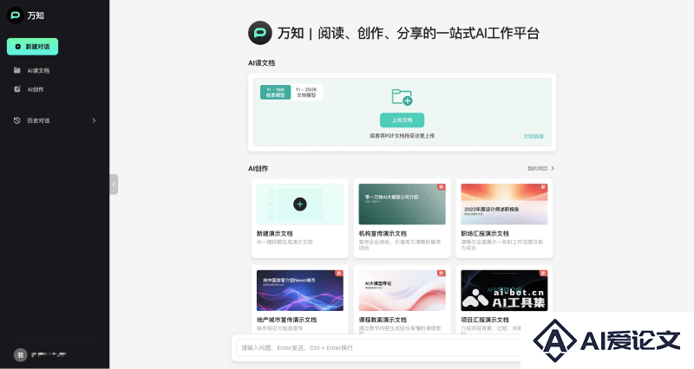This screenshot has width=694, height=369.
Task: Click the large 万知 logo in header
Action: tap(259, 33)
